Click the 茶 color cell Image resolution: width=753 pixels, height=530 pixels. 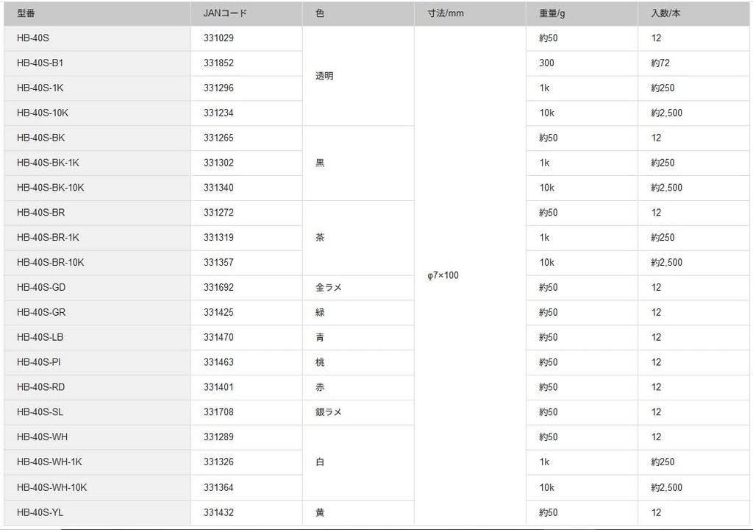358,238
